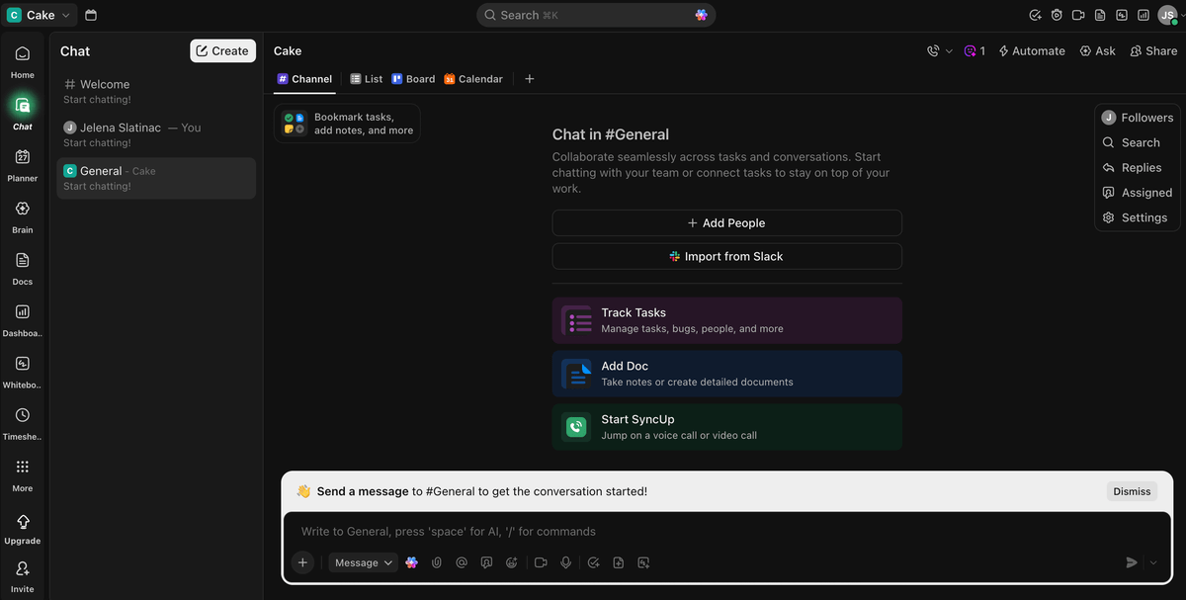The image size is (1186, 600).
Task: Attach a file in the message composer
Action: (436, 561)
